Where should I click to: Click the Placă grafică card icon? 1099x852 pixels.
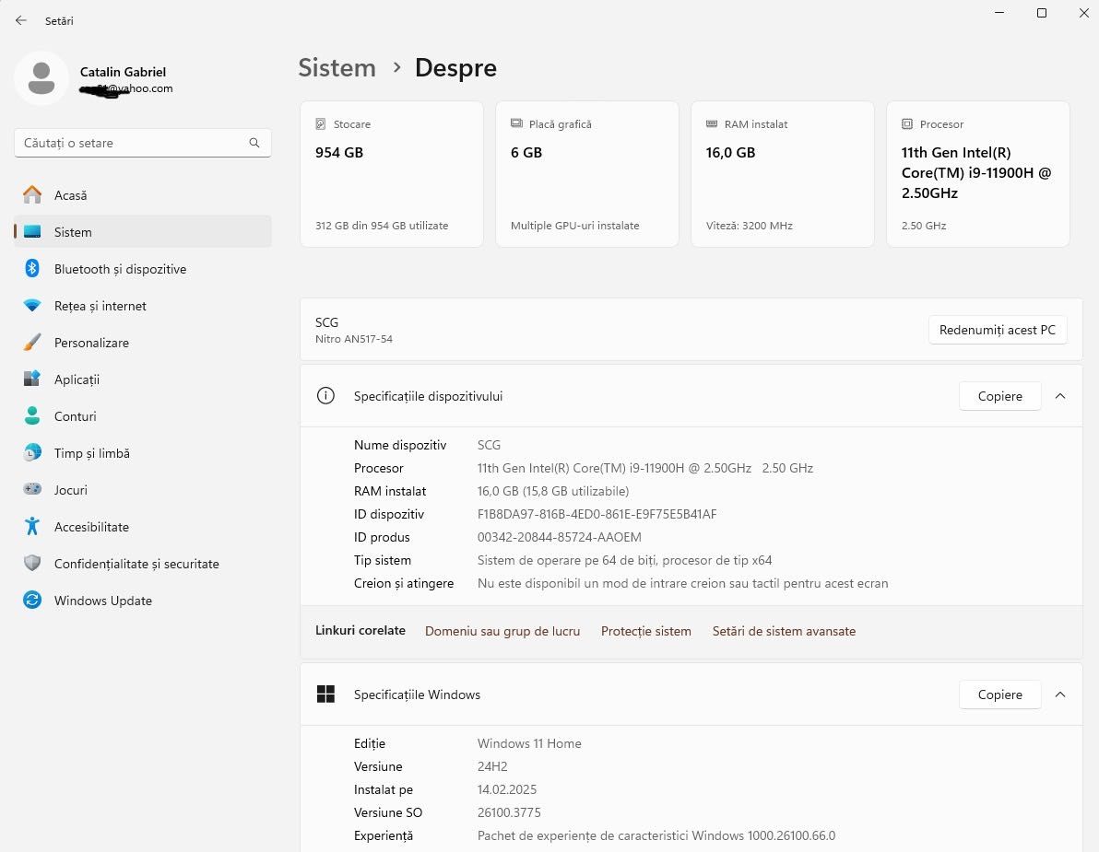516,124
